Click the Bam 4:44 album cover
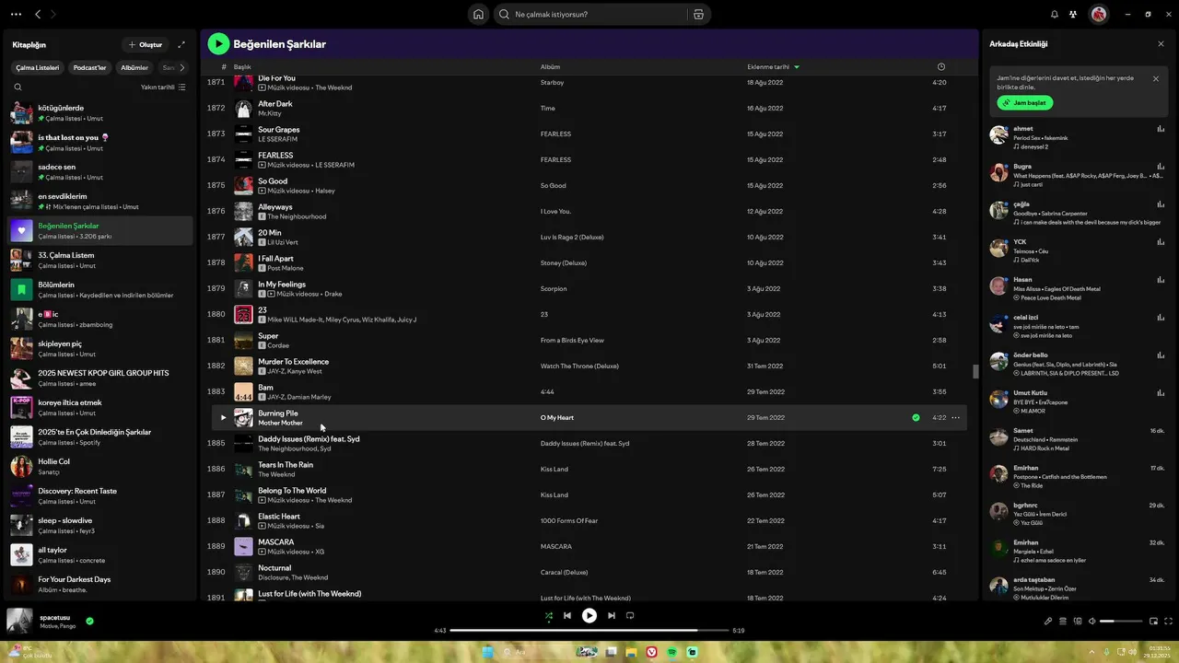This screenshot has width=1179, height=663. point(243,391)
